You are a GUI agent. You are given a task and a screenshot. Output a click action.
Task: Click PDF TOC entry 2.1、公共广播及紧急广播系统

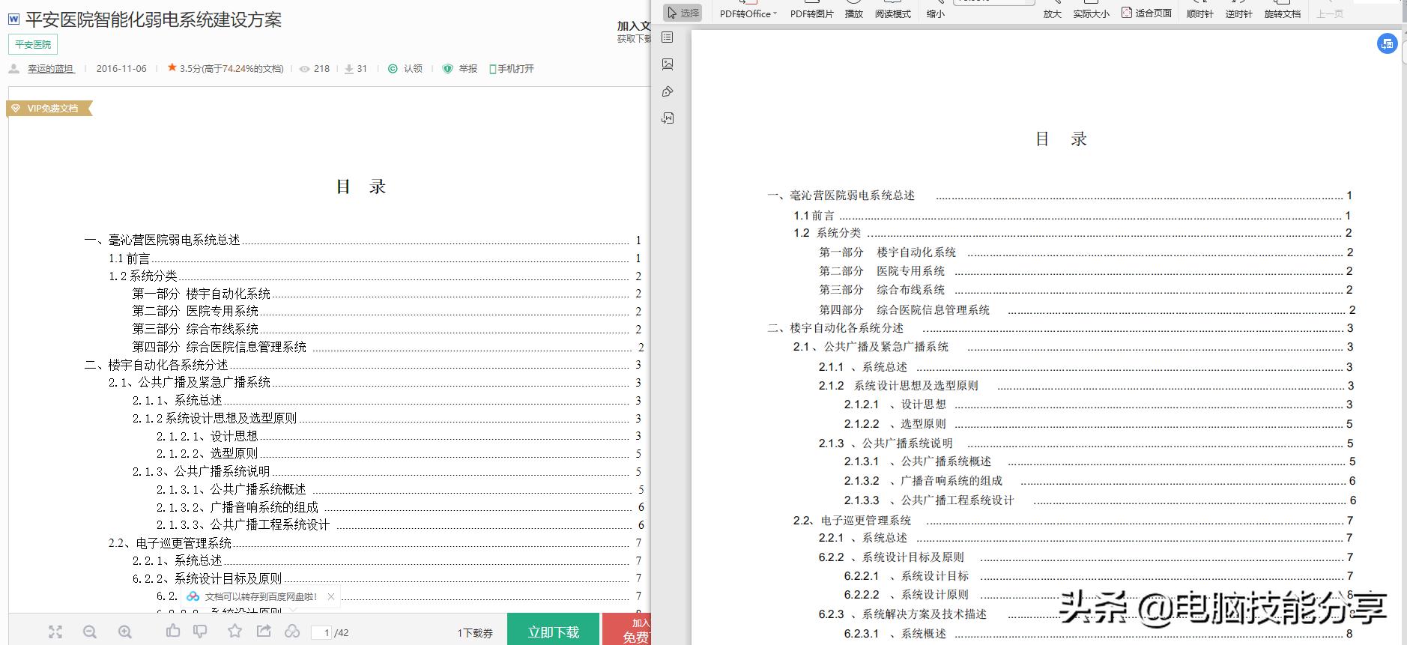pyautogui.click(x=871, y=347)
